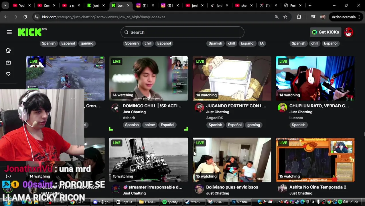Go to Home via sidebar house icon
This screenshot has height=206, width=365.
pos(8,51)
